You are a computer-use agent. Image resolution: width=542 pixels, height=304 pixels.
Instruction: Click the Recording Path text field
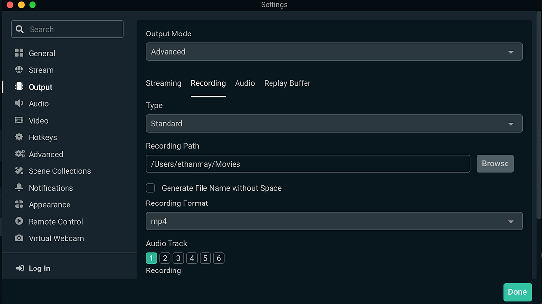click(x=307, y=164)
